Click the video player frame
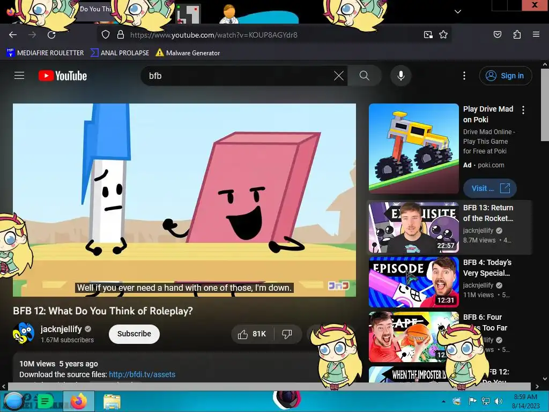This screenshot has width=549, height=412. pos(184,200)
